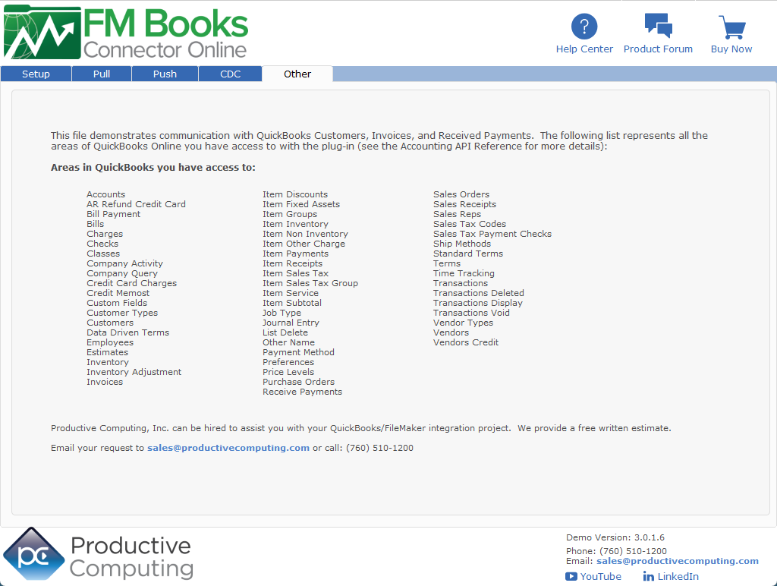Screen dimensions: 777x586
Task: Click the Help Center text label
Action: (x=584, y=49)
